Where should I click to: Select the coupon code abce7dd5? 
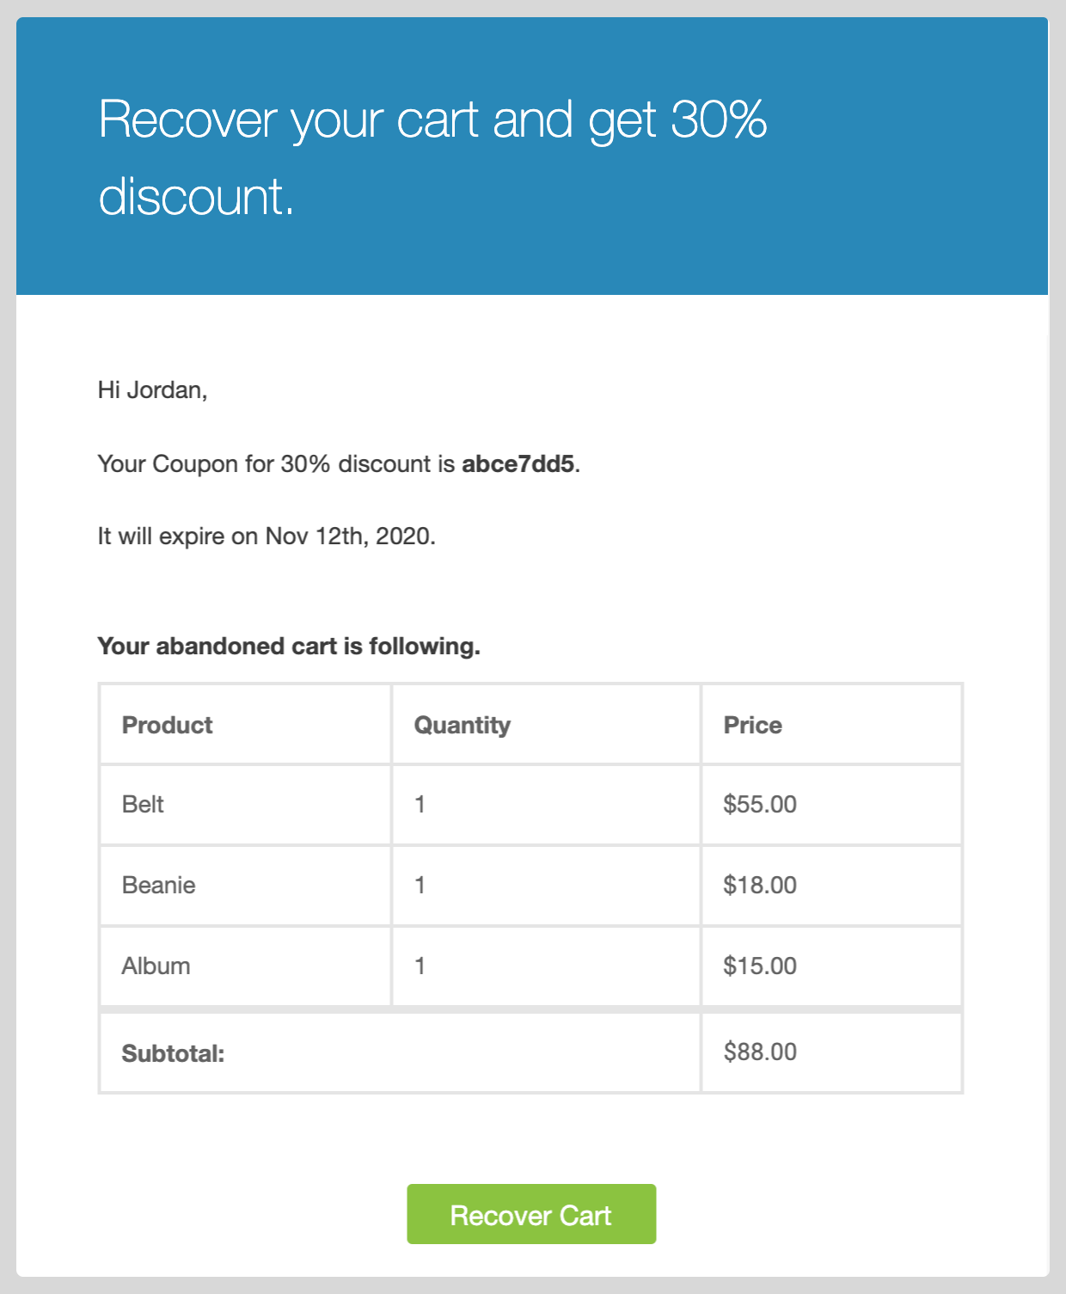point(519,464)
